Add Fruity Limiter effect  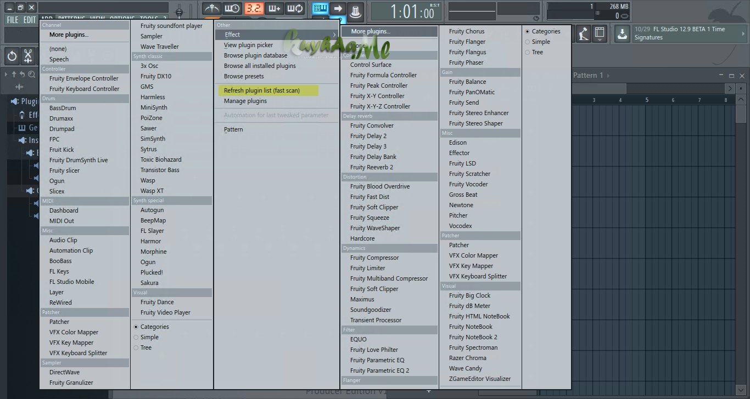point(368,268)
